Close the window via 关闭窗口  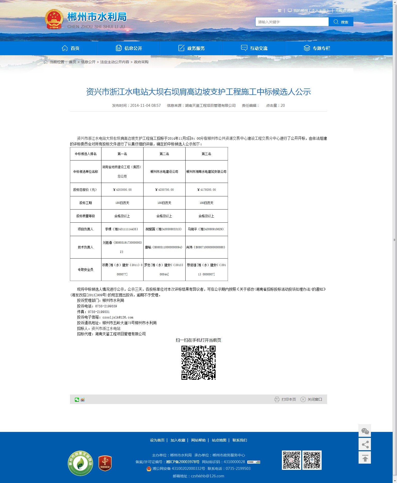point(311,399)
